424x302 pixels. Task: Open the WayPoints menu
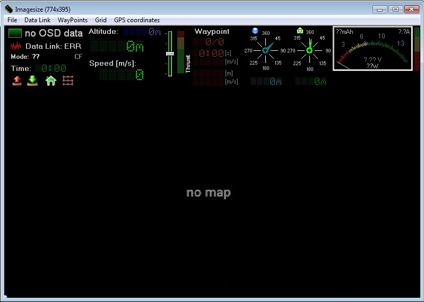(x=73, y=20)
